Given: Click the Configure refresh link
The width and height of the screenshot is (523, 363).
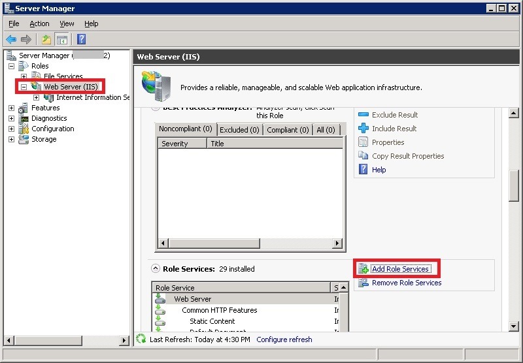Looking at the screenshot, I should pyautogui.click(x=284, y=339).
